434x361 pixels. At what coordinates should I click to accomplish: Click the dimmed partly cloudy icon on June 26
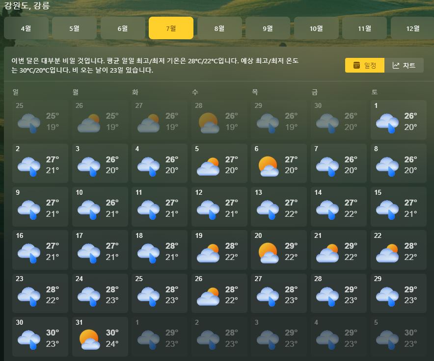pyautogui.click(x=88, y=123)
